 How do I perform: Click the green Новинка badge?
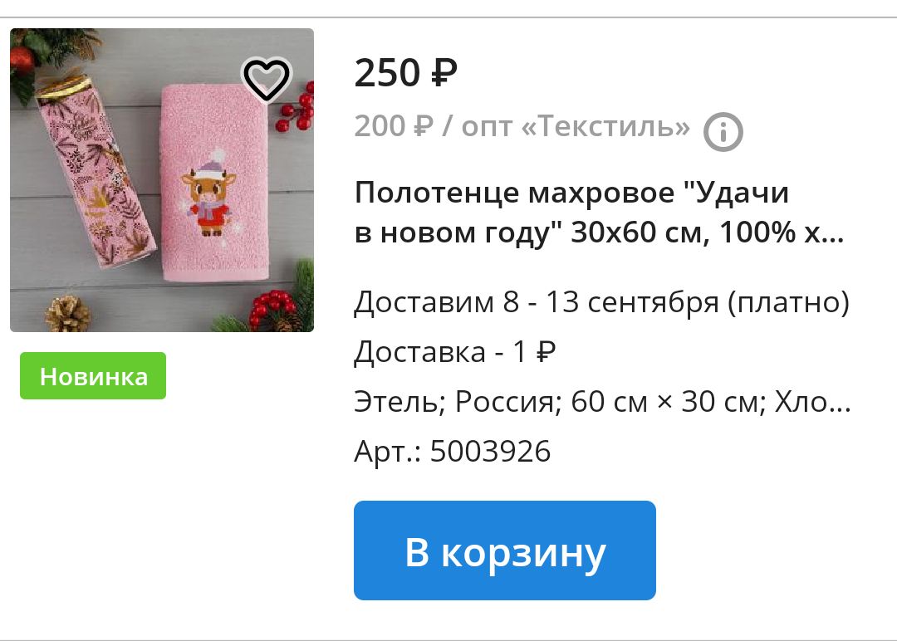(x=93, y=375)
